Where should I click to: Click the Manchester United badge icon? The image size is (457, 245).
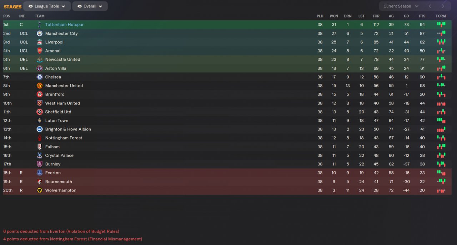tap(40, 86)
